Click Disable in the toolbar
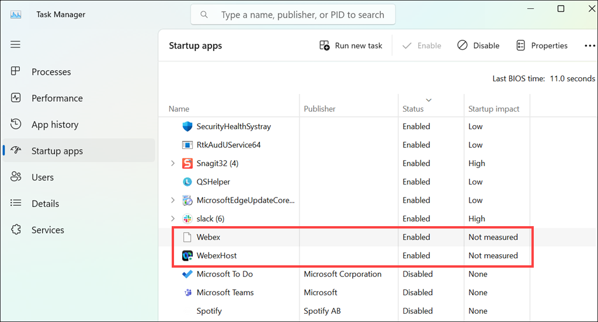The height and width of the screenshot is (322, 598). [x=478, y=46]
